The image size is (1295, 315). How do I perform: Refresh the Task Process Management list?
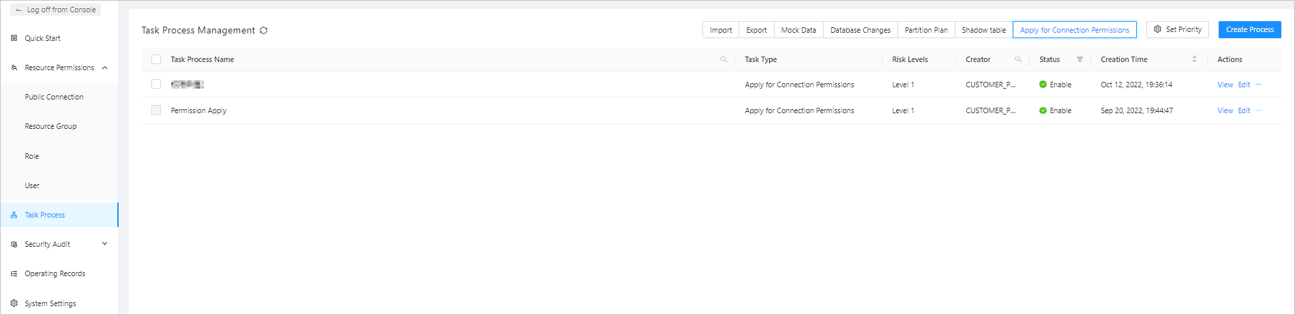(x=264, y=31)
